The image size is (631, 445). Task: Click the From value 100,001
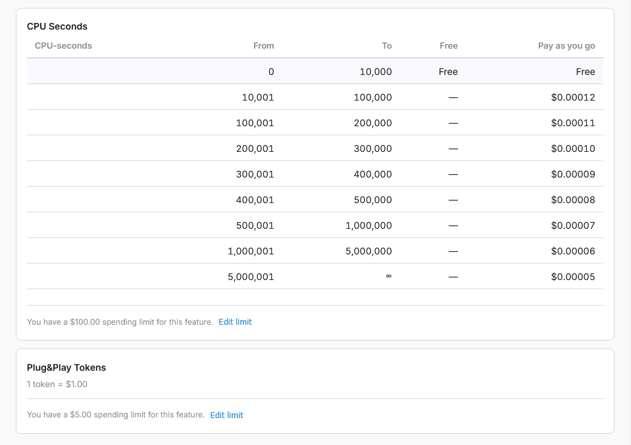click(255, 123)
